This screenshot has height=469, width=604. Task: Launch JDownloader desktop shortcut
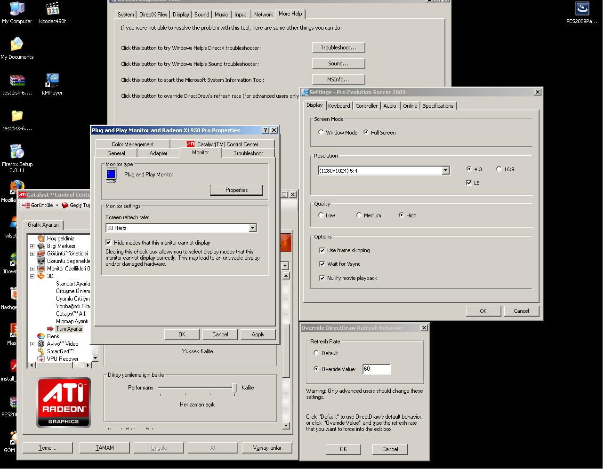[13, 259]
